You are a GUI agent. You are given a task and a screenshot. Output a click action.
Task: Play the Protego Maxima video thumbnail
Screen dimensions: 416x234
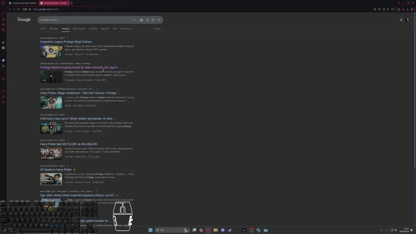tap(51, 76)
